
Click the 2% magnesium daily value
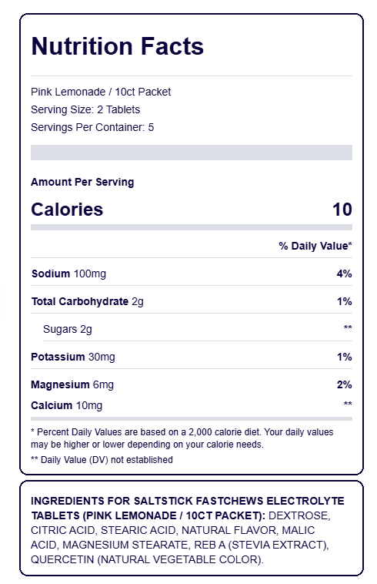tap(345, 384)
